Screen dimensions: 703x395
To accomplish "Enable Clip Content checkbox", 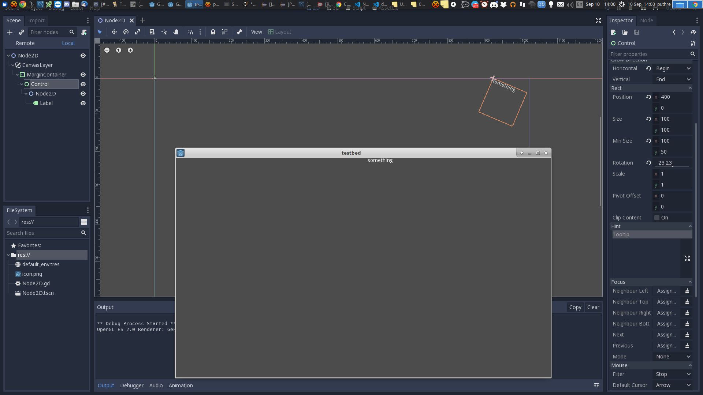I will click(x=656, y=217).
